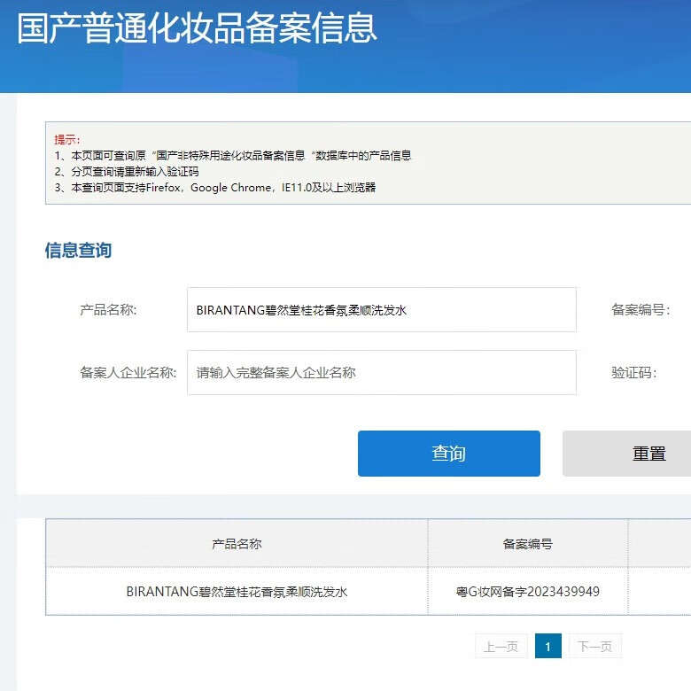
Task: Focus the 备案人企业名称 input box
Action: 381,373
